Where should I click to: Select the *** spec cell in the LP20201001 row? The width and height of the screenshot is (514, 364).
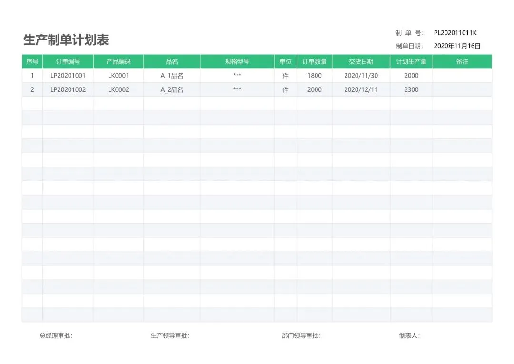click(237, 75)
